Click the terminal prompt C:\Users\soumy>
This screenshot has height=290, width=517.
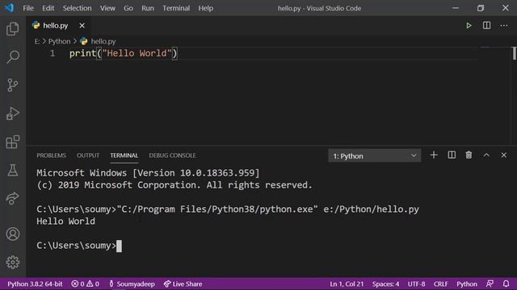click(76, 246)
